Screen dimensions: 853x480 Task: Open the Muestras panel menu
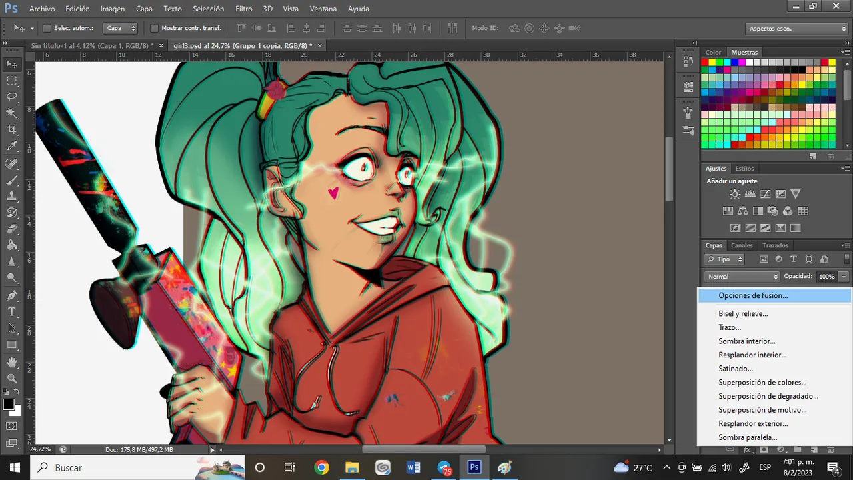pyautogui.click(x=846, y=52)
